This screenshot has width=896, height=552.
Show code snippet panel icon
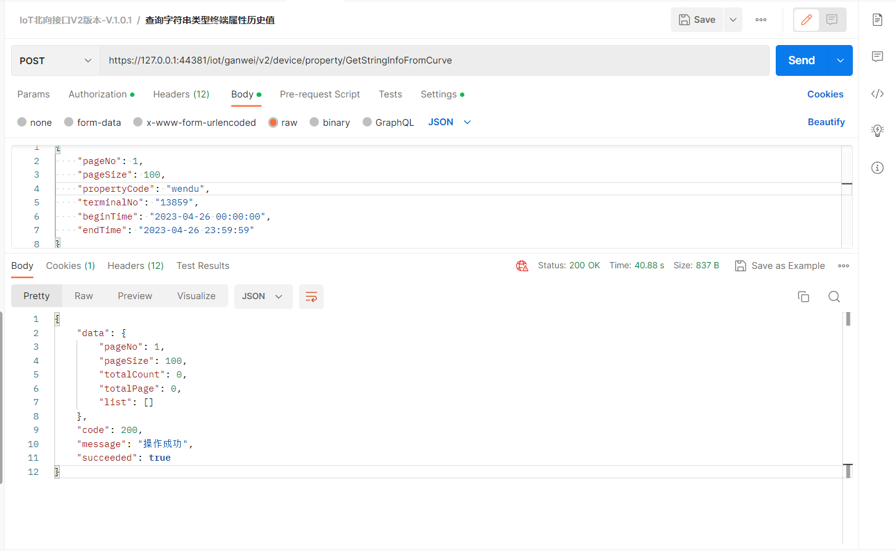tap(878, 94)
